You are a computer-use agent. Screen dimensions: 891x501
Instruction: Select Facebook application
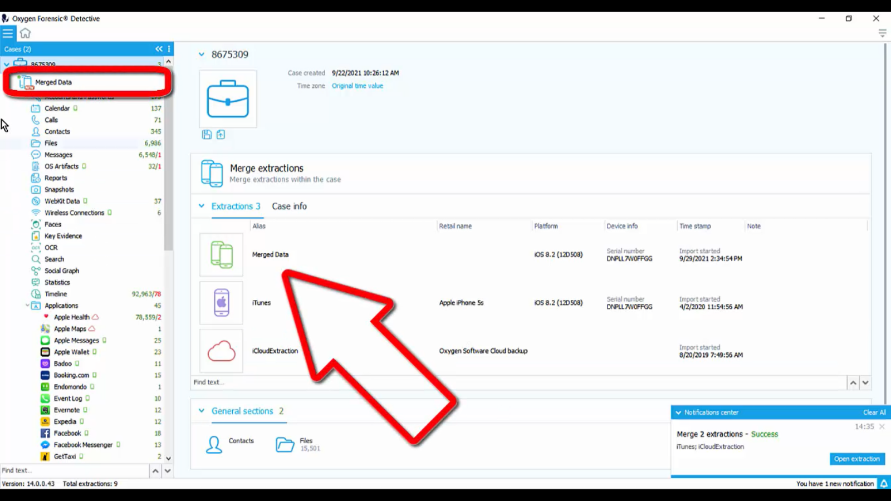[x=67, y=434]
